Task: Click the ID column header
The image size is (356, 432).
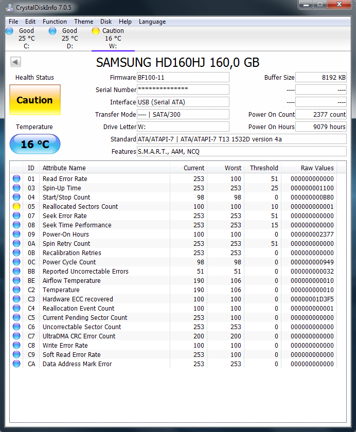Action: [x=31, y=168]
